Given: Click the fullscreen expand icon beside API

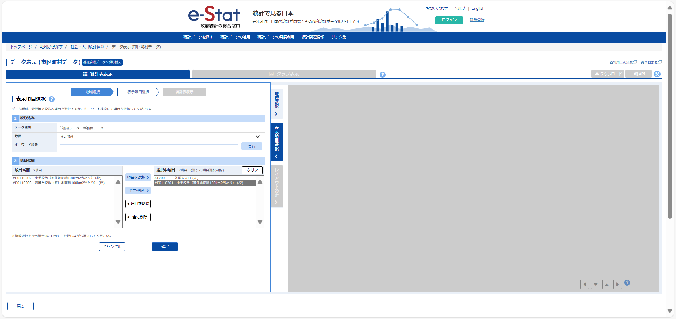Looking at the screenshot, I should [657, 74].
